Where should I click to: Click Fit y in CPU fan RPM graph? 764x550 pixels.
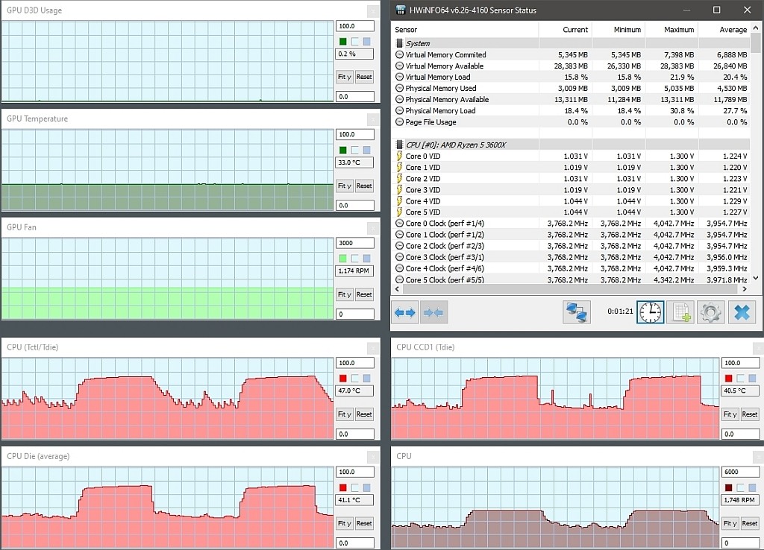pos(730,523)
